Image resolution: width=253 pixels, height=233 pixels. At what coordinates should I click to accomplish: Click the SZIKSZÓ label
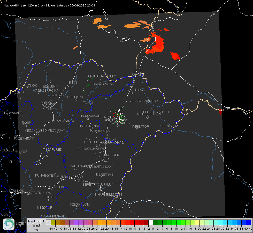pos(57,95)
